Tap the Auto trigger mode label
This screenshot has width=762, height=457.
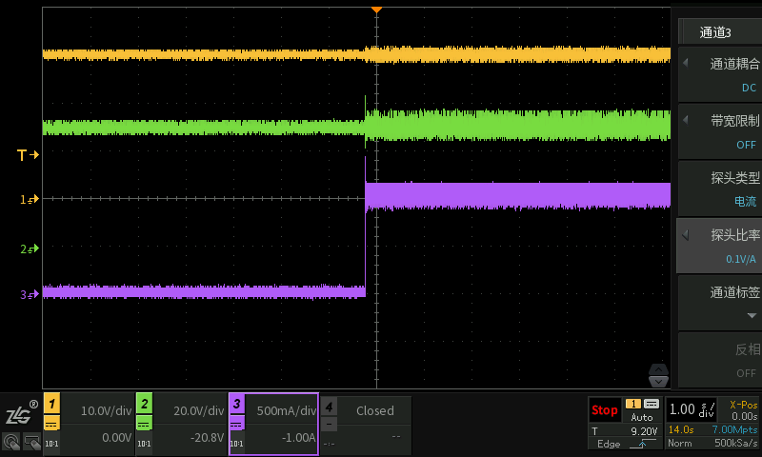coord(642,417)
